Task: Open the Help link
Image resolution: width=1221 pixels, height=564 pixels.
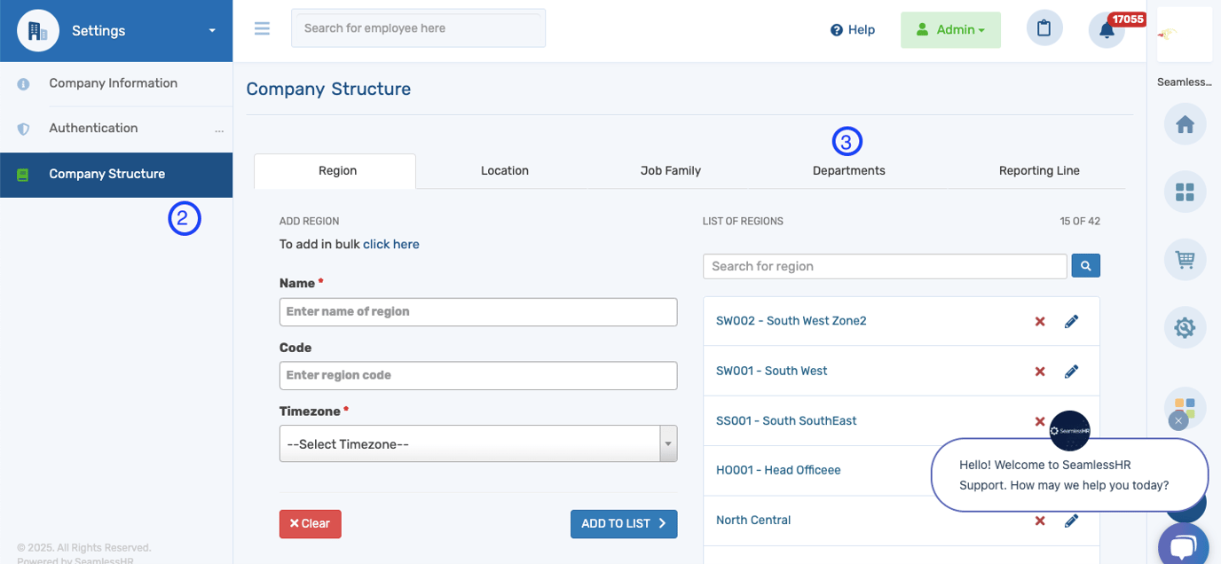Action: [x=853, y=30]
